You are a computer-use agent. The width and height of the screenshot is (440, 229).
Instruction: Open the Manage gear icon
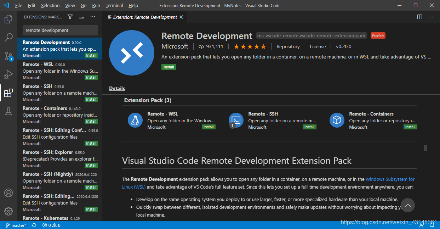[x=8, y=211]
